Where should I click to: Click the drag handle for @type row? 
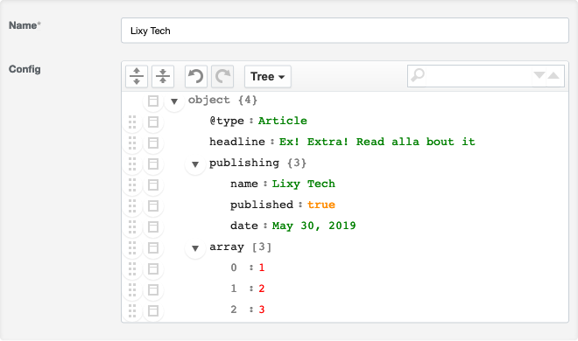coord(132,122)
